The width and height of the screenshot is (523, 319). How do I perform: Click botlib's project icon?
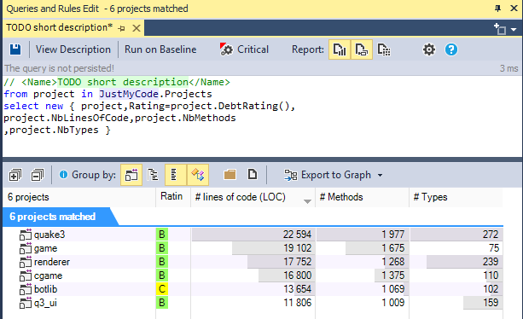point(26,289)
